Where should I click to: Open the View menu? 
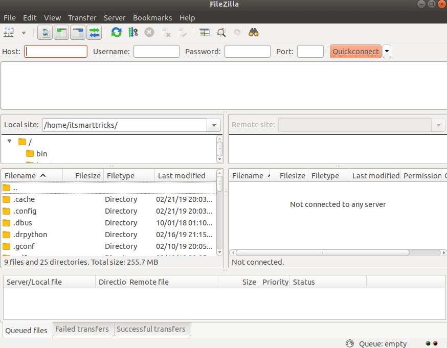(53, 18)
